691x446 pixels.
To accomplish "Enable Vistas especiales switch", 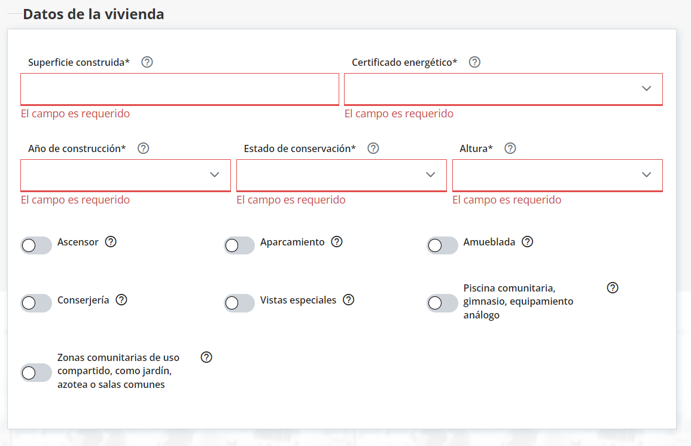I will (239, 303).
